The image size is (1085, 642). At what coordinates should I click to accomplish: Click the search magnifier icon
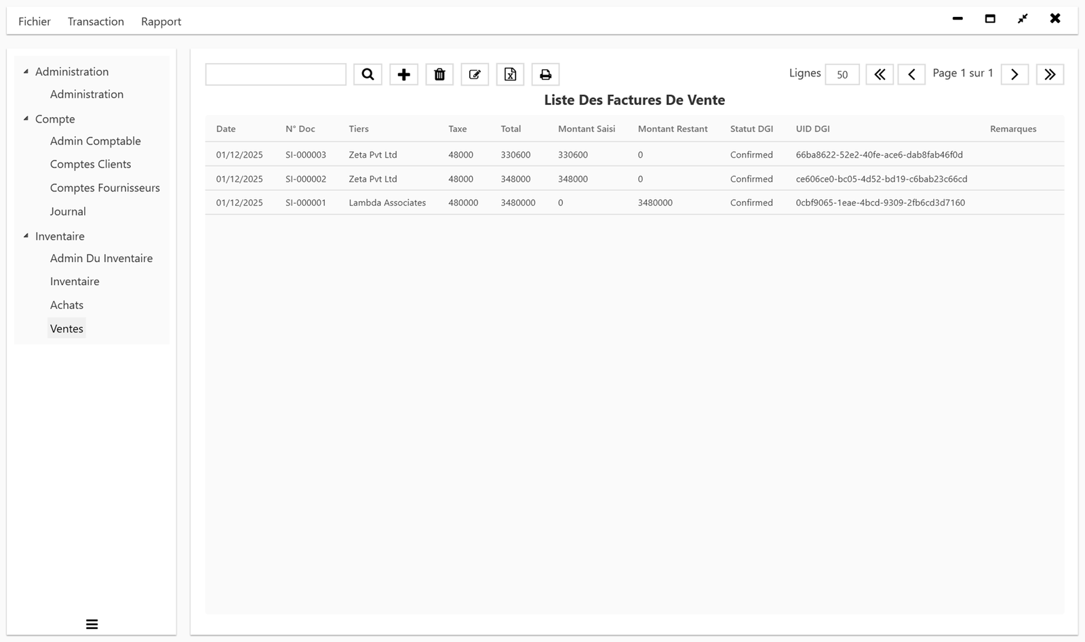click(368, 74)
